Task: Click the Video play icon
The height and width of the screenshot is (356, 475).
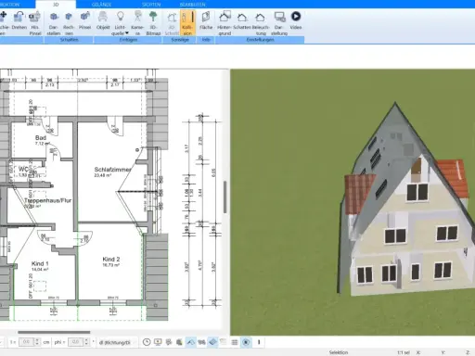Action: click(296, 16)
